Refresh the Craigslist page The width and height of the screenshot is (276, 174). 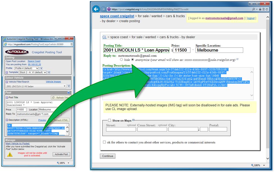[267, 9]
